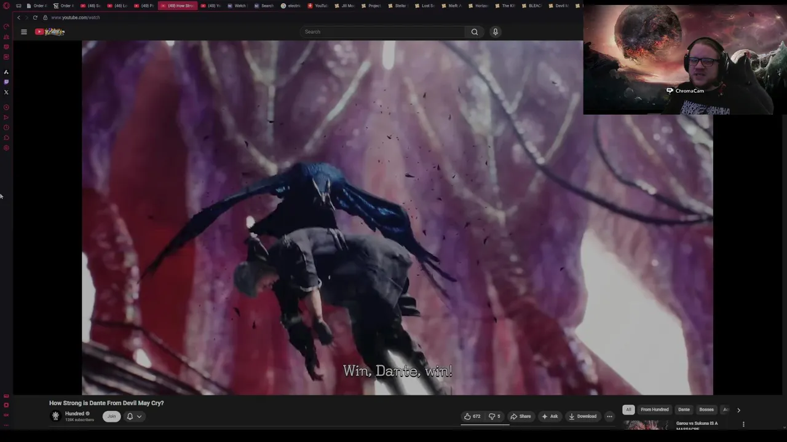The height and width of the screenshot is (442, 787).
Task: Open the Hundred channel avatar
Action: 55,416
